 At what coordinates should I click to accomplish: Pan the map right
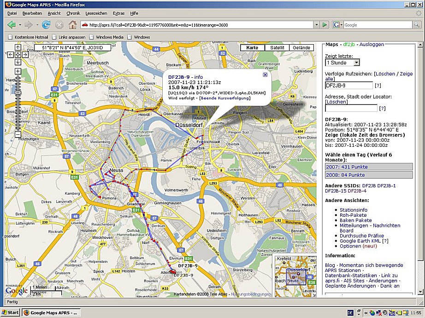click(25, 55)
